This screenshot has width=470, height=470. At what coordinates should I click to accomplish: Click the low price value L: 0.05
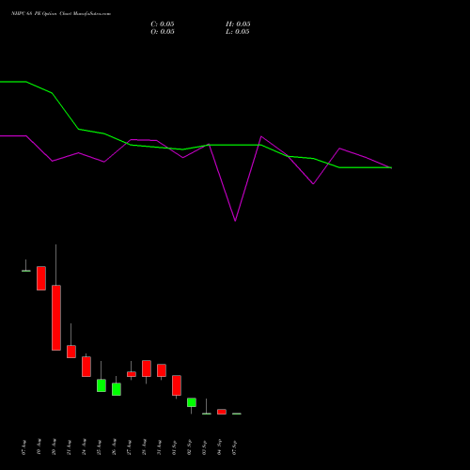[238, 32]
